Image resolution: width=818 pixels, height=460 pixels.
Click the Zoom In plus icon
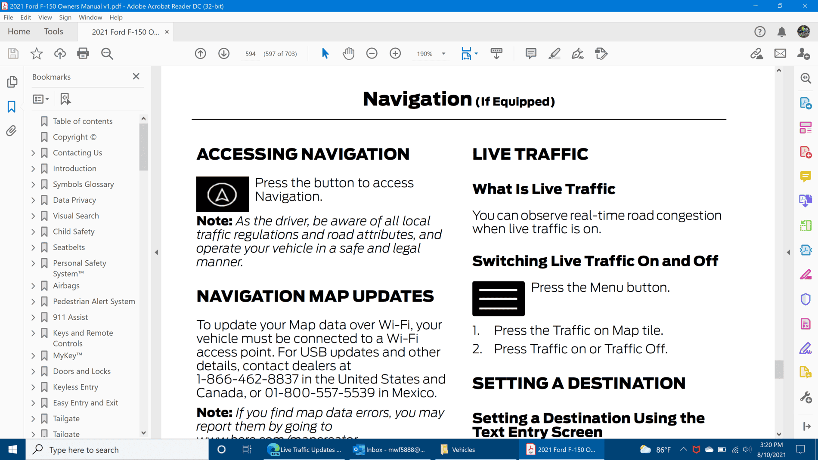click(x=395, y=53)
